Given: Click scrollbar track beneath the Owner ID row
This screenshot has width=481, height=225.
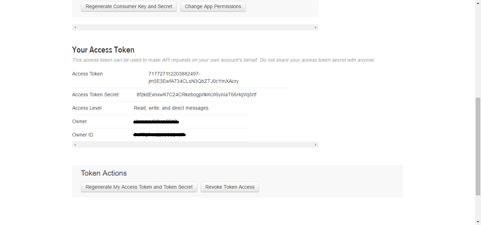Looking at the screenshot, I should pyautogui.click(x=195, y=145).
